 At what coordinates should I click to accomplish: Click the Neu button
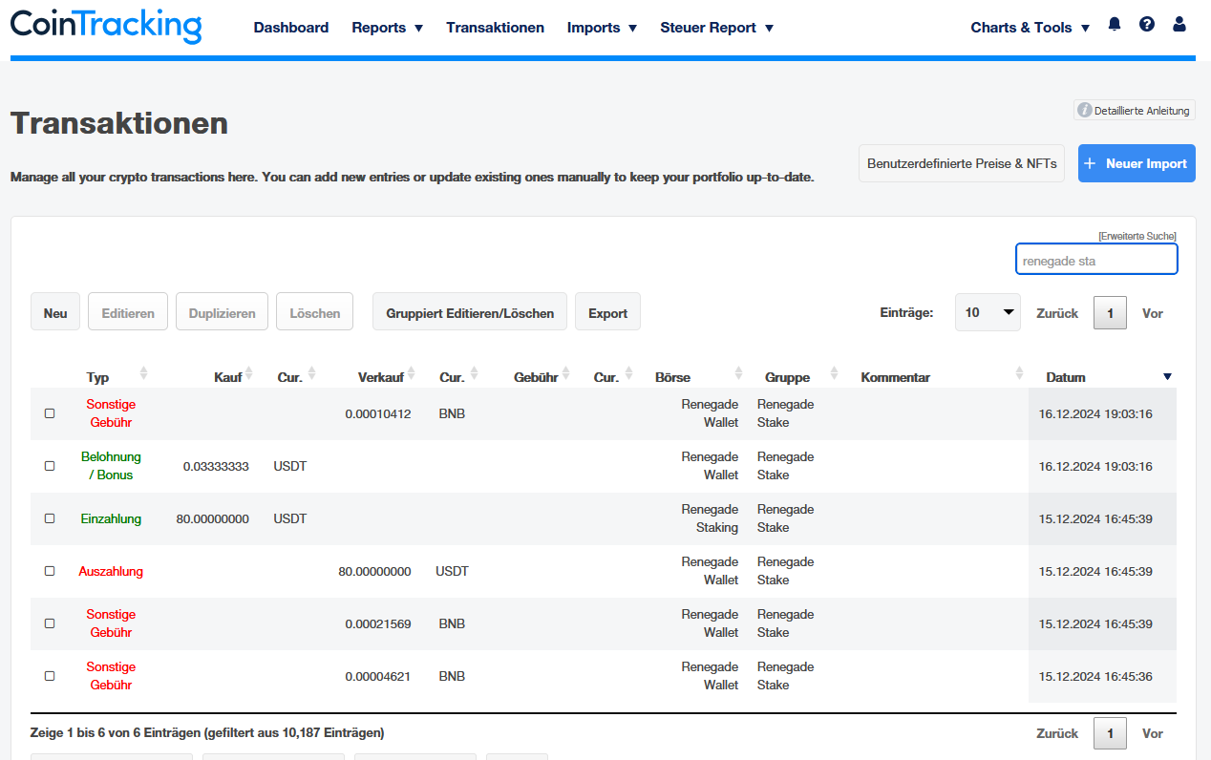55,312
